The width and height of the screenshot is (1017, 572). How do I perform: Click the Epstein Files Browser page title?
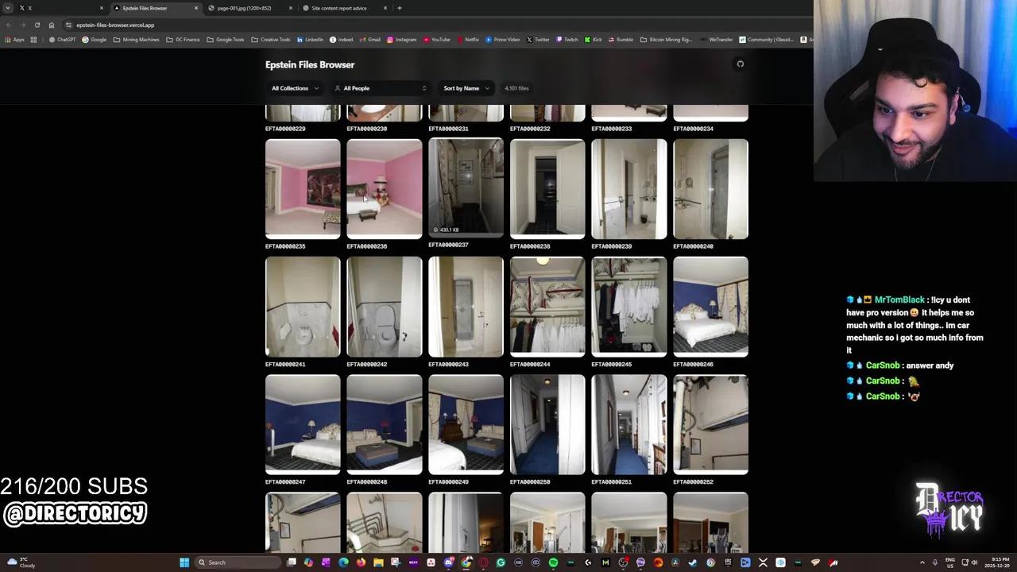pos(310,64)
